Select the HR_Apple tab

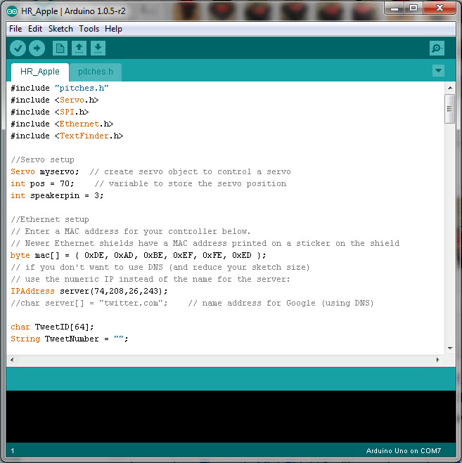coord(40,72)
